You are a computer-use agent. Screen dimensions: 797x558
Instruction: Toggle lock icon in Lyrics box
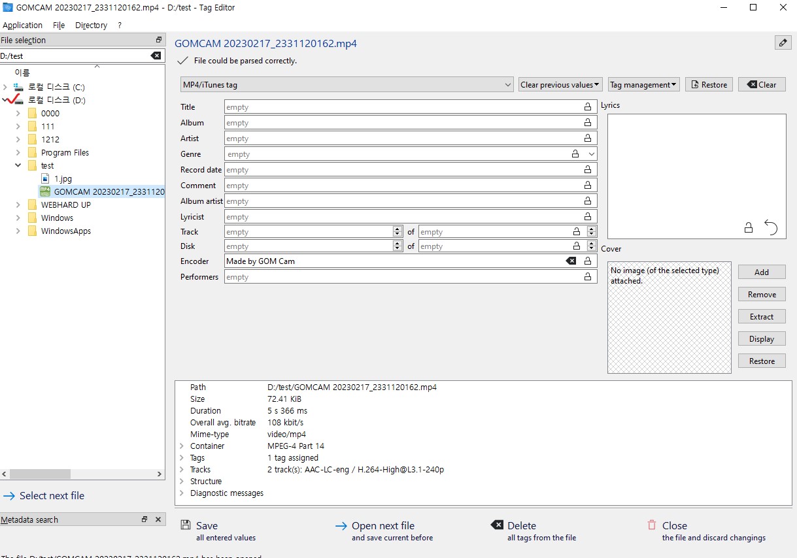[x=749, y=227]
